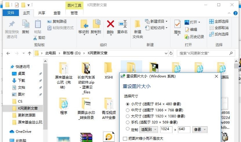Click the 属性 properties icon
Viewport: 241px width, 142px height.
177,24
